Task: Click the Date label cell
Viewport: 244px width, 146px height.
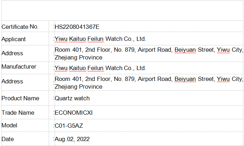Action: pyautogui.click(x=8, y=139)
